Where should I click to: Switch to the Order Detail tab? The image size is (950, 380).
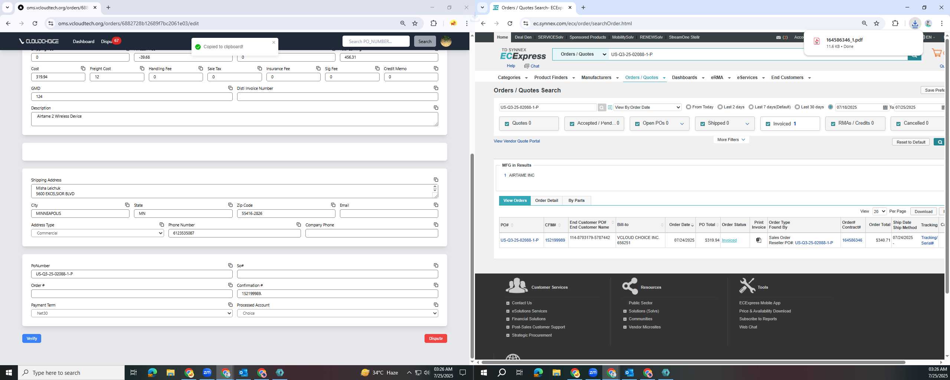(546, 200)
